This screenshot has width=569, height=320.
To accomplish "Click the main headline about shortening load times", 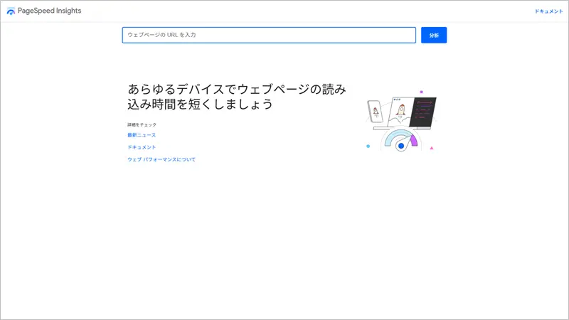I will (237, 97).
